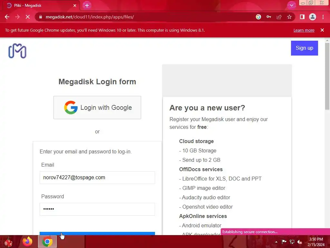Click the Audacity audio editor line

[x=205, y=197]
